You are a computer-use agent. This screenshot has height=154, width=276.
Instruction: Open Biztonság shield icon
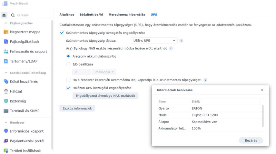pos(6,101)
